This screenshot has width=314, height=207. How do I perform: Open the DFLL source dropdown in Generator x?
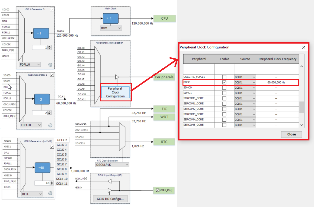point(32,194)
